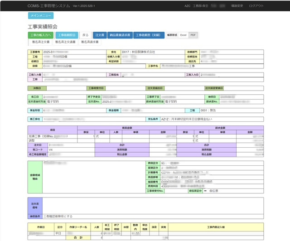Open 職制変更 in top navigation
The width and height of the screenshot is (290, 241).
pyautogui.click(x=237, y=6)
